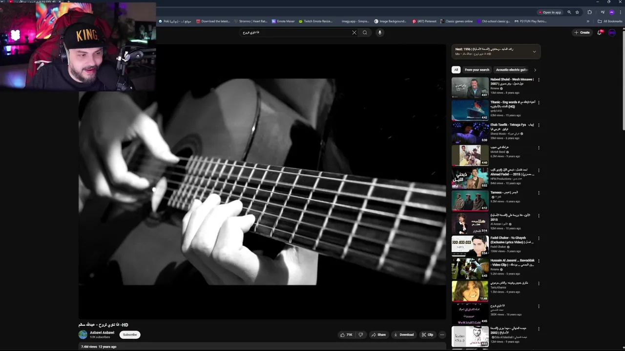Open the media control icon in Chrome toolbar
625x351 pixels.
coord(603,12)
